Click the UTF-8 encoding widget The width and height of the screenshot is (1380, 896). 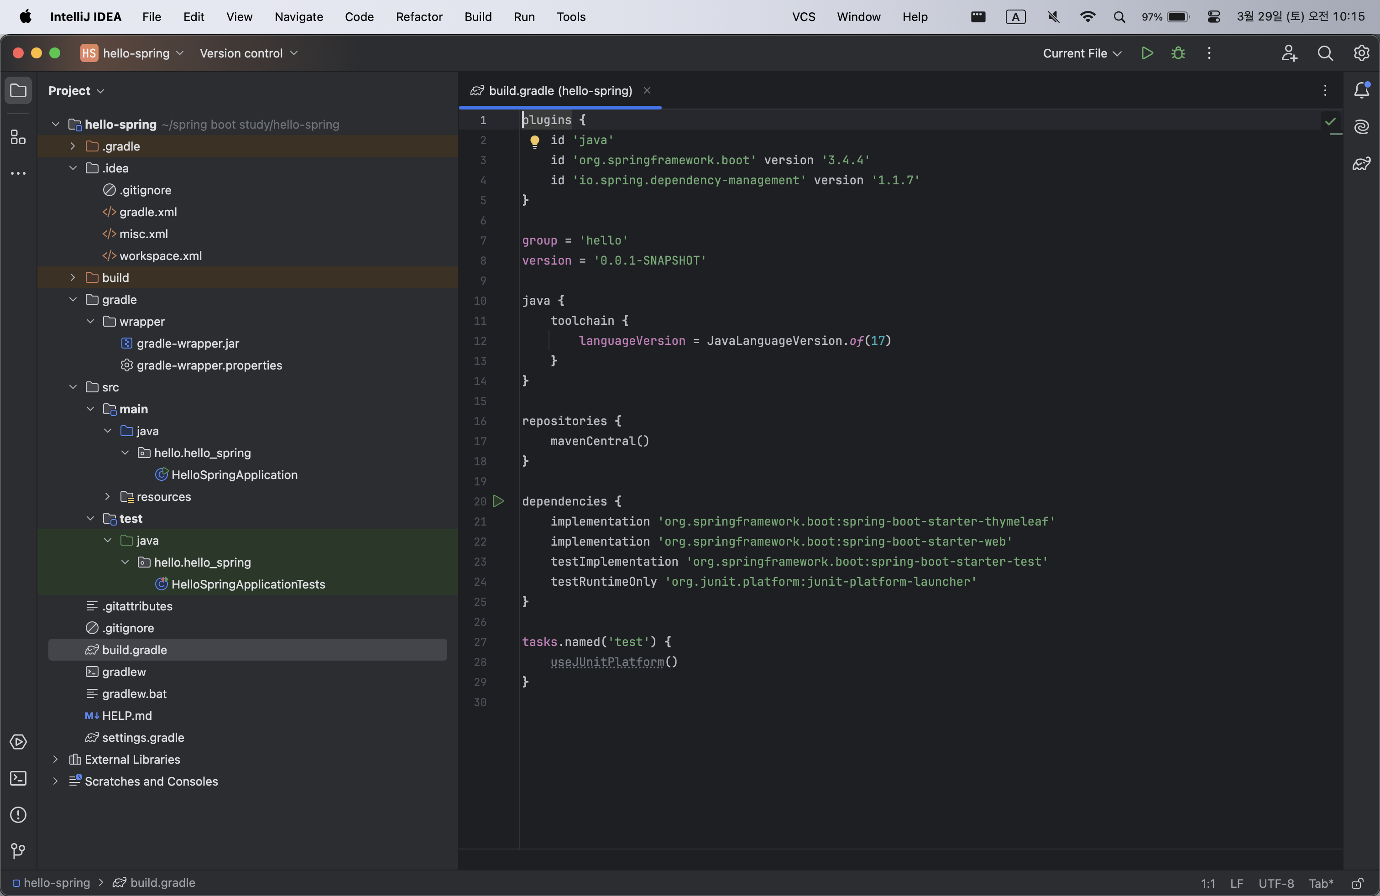pyautogui.click(x=1275, y=883)
